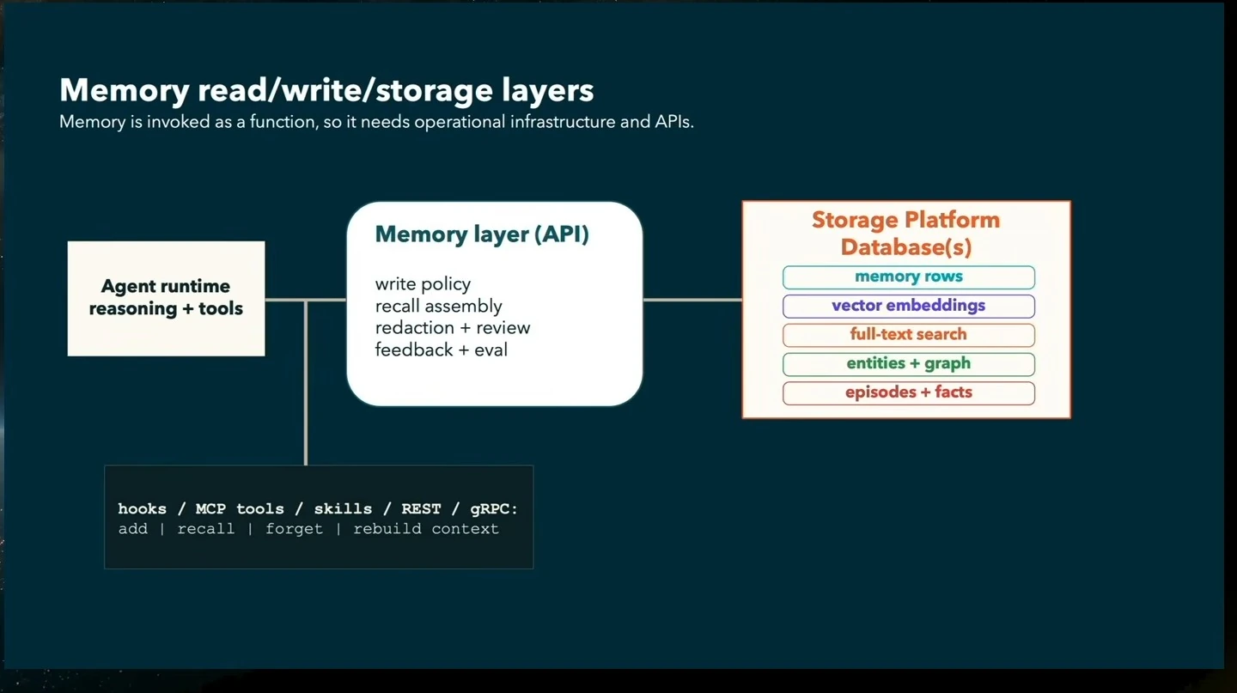Image resolution: width=1237 pixels, height=693 pixels.
Task: Click the 'memory rows' pill
Action: point(909,277)
